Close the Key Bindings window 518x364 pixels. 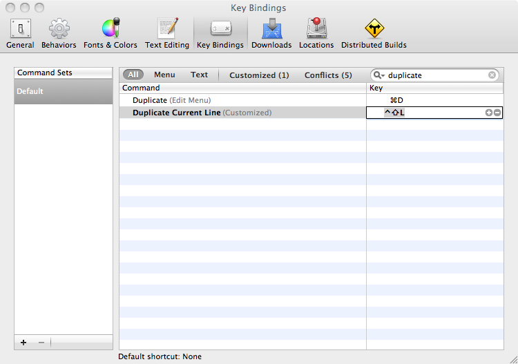coord(10,8)
